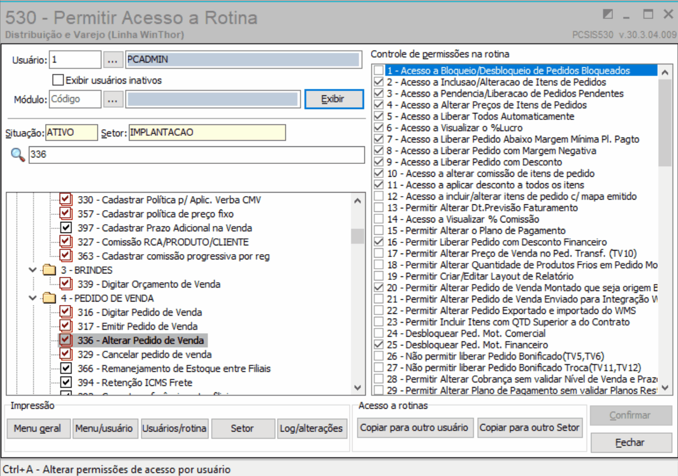Toggle permission 4 Alterar Preços checkbox

(379, 105)
